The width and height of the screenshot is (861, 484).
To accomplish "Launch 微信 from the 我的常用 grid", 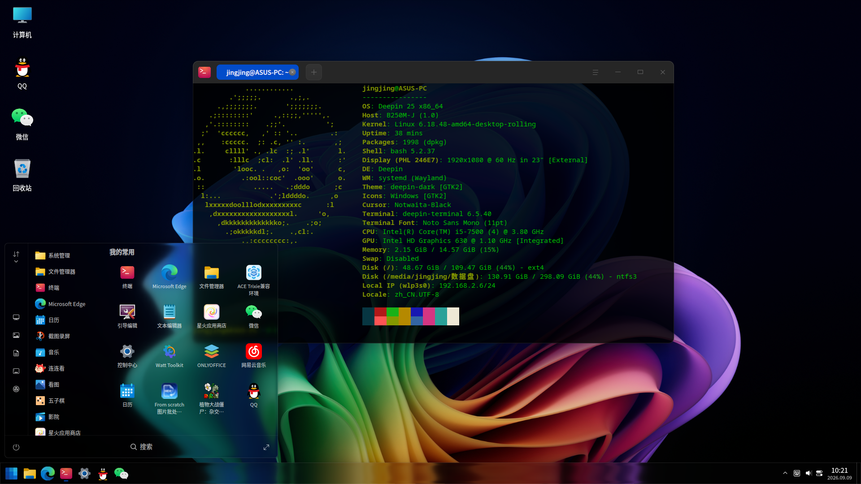I will pos(254,316).
